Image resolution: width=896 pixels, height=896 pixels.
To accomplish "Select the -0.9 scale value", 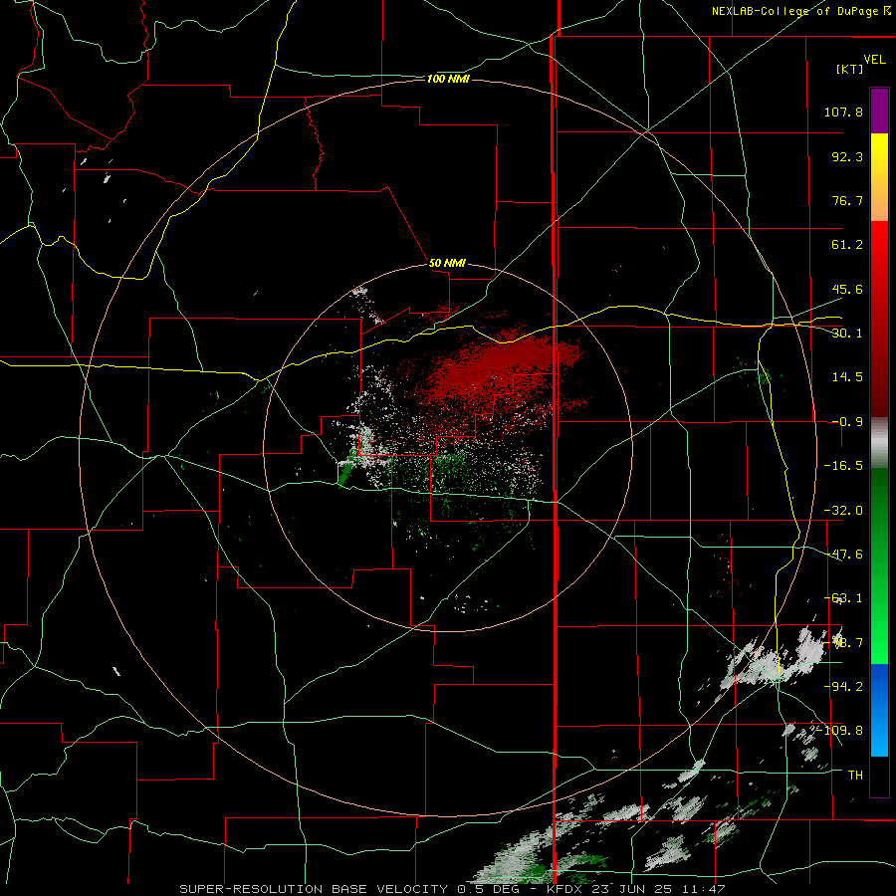I will click(x=847, y=422).
